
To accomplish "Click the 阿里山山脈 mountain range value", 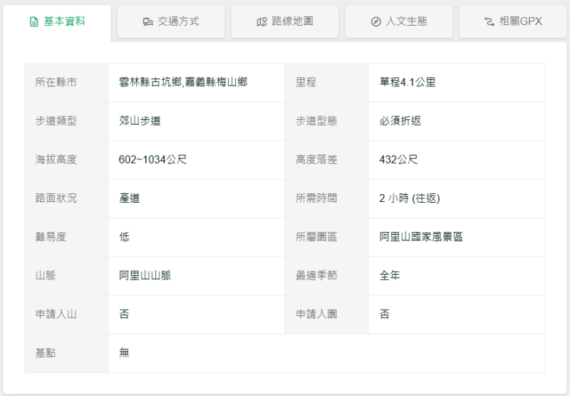I will point(145,275).
